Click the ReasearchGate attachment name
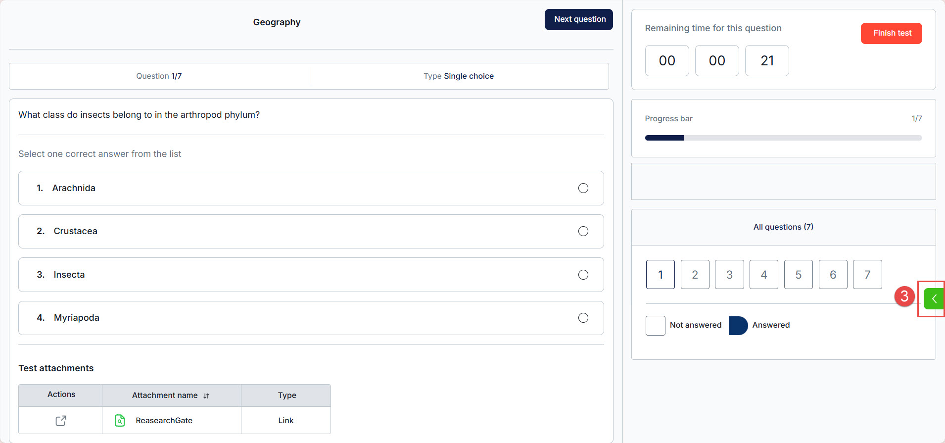The width and height of the screenshot is (945, 443). tap(164, 421)
